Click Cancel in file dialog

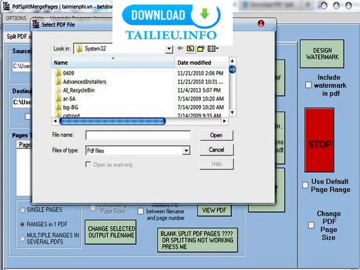(x=217, y=150)
